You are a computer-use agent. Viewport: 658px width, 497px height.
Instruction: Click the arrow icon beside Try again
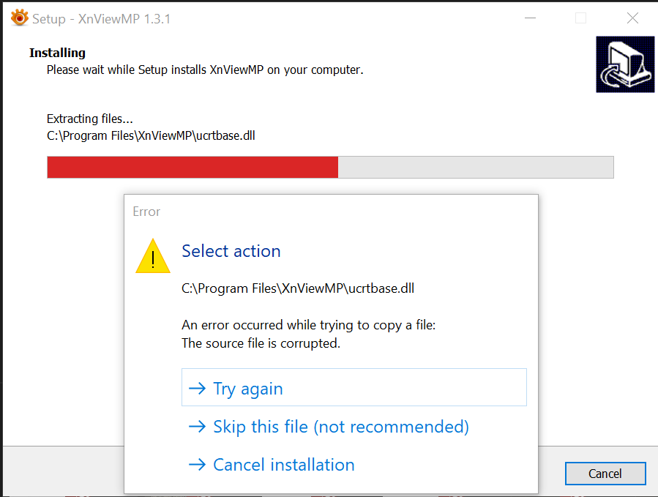coord(197,389)
